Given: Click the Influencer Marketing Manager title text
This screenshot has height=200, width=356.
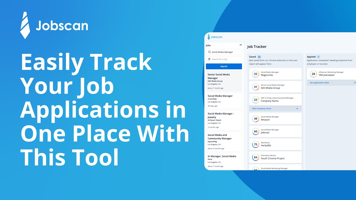Looking at the screenshot, I should coord(331,72).
